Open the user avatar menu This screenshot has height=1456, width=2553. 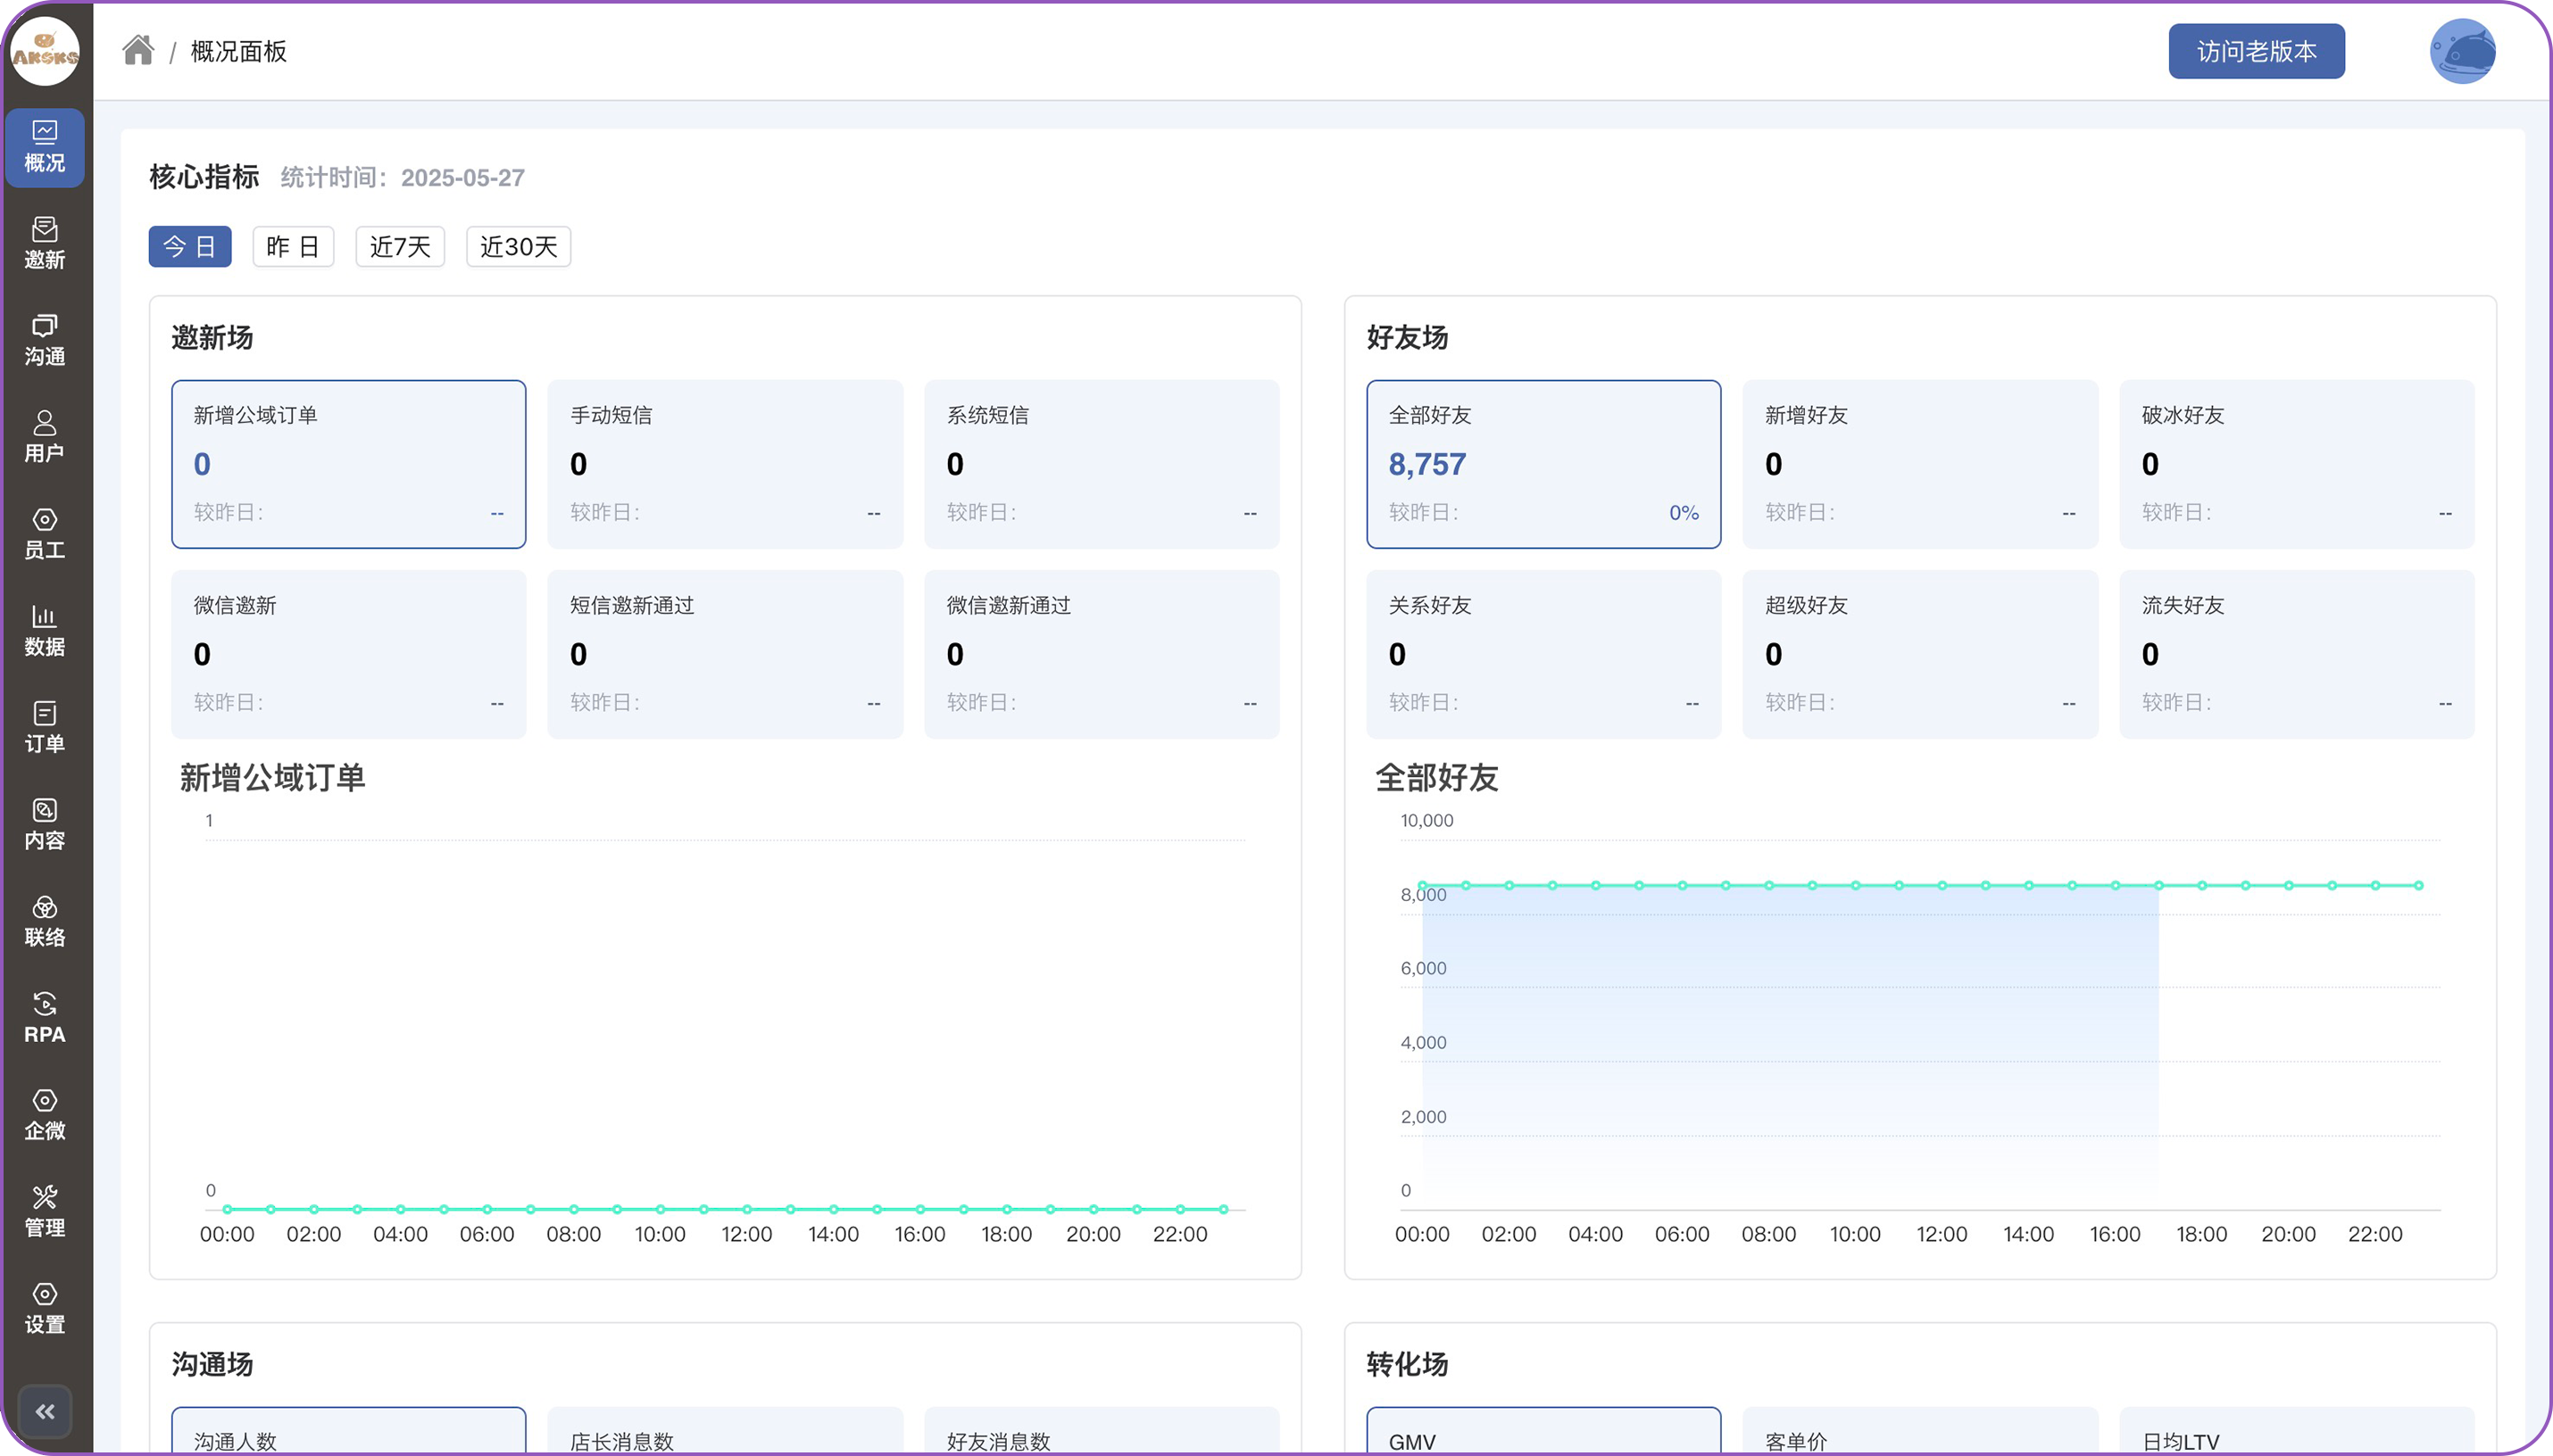coord(2462,51)
